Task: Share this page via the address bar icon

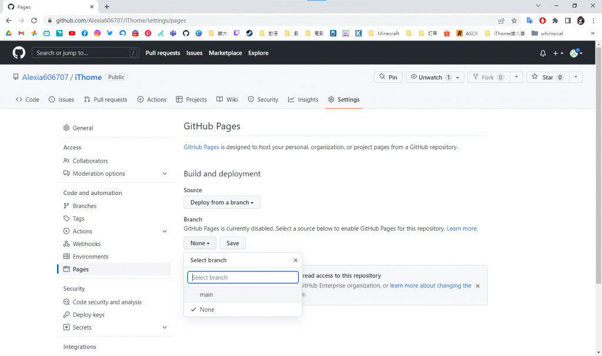Action: point(501,21)
